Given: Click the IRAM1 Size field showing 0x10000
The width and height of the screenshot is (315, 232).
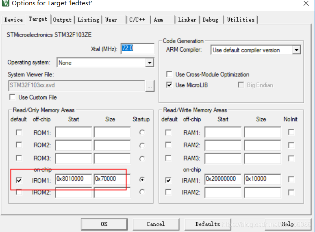Looking at the screenshot, I should click(x=263, y=179).
